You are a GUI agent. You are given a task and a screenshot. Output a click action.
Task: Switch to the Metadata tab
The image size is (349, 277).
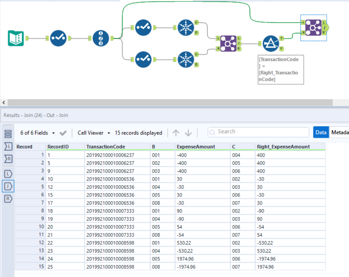click(340, 132)
